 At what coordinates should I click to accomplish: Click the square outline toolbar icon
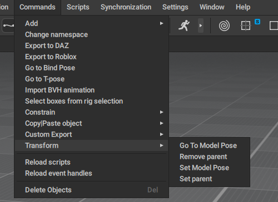tap(274, 26)
